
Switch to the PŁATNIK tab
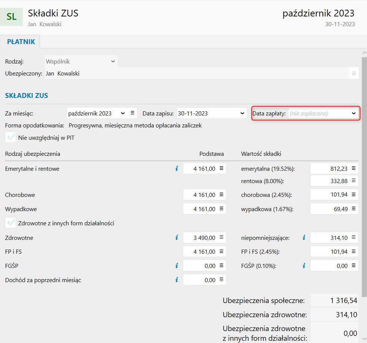21,42
